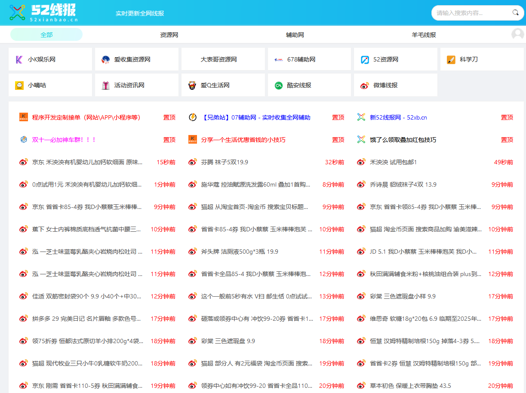Click the icon beside 新52线报网
The height and width of the screenshot is (393, 526).
(x=361, y=117)
